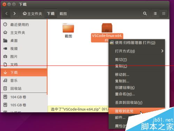Choose 复制到... in context menu
Viewport: 174px width, 131px height.
coord(137,81)
